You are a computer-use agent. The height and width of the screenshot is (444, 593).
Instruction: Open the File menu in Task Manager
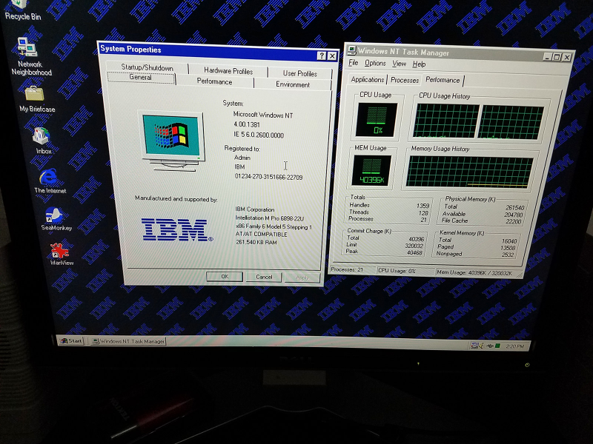click(x=354, y=63)
